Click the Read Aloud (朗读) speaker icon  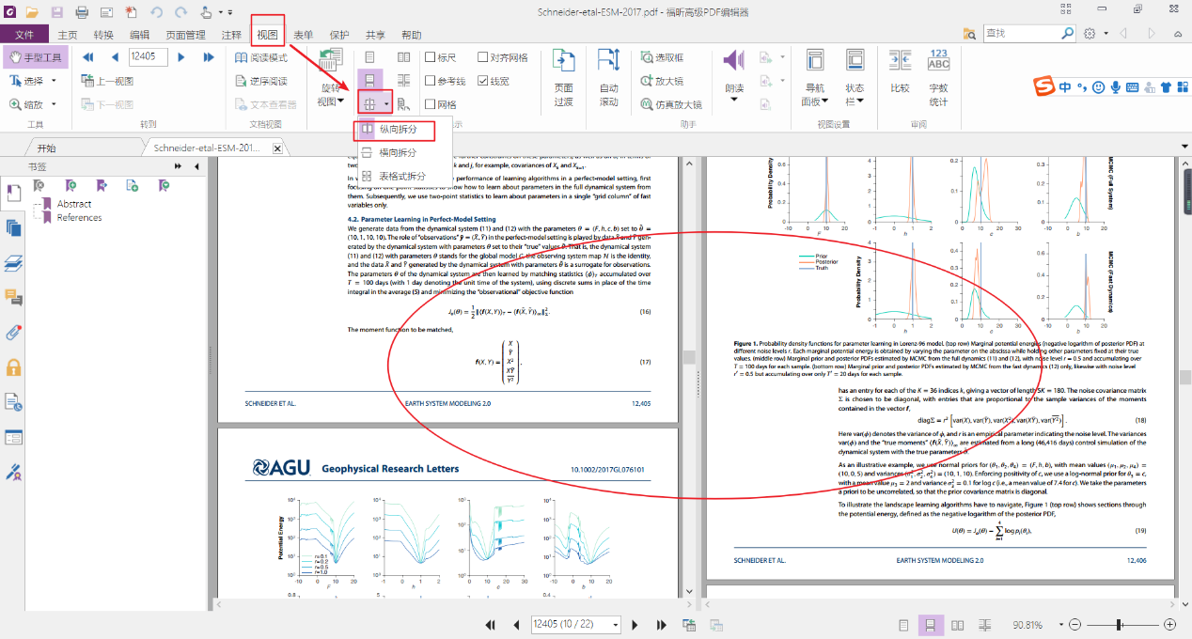(x=734, y=62)
